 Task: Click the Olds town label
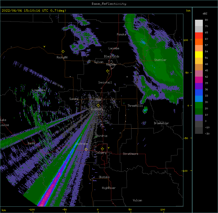98,100
